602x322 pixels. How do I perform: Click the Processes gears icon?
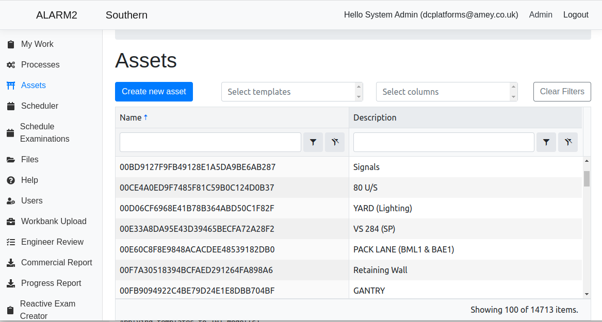pos(11,65)
